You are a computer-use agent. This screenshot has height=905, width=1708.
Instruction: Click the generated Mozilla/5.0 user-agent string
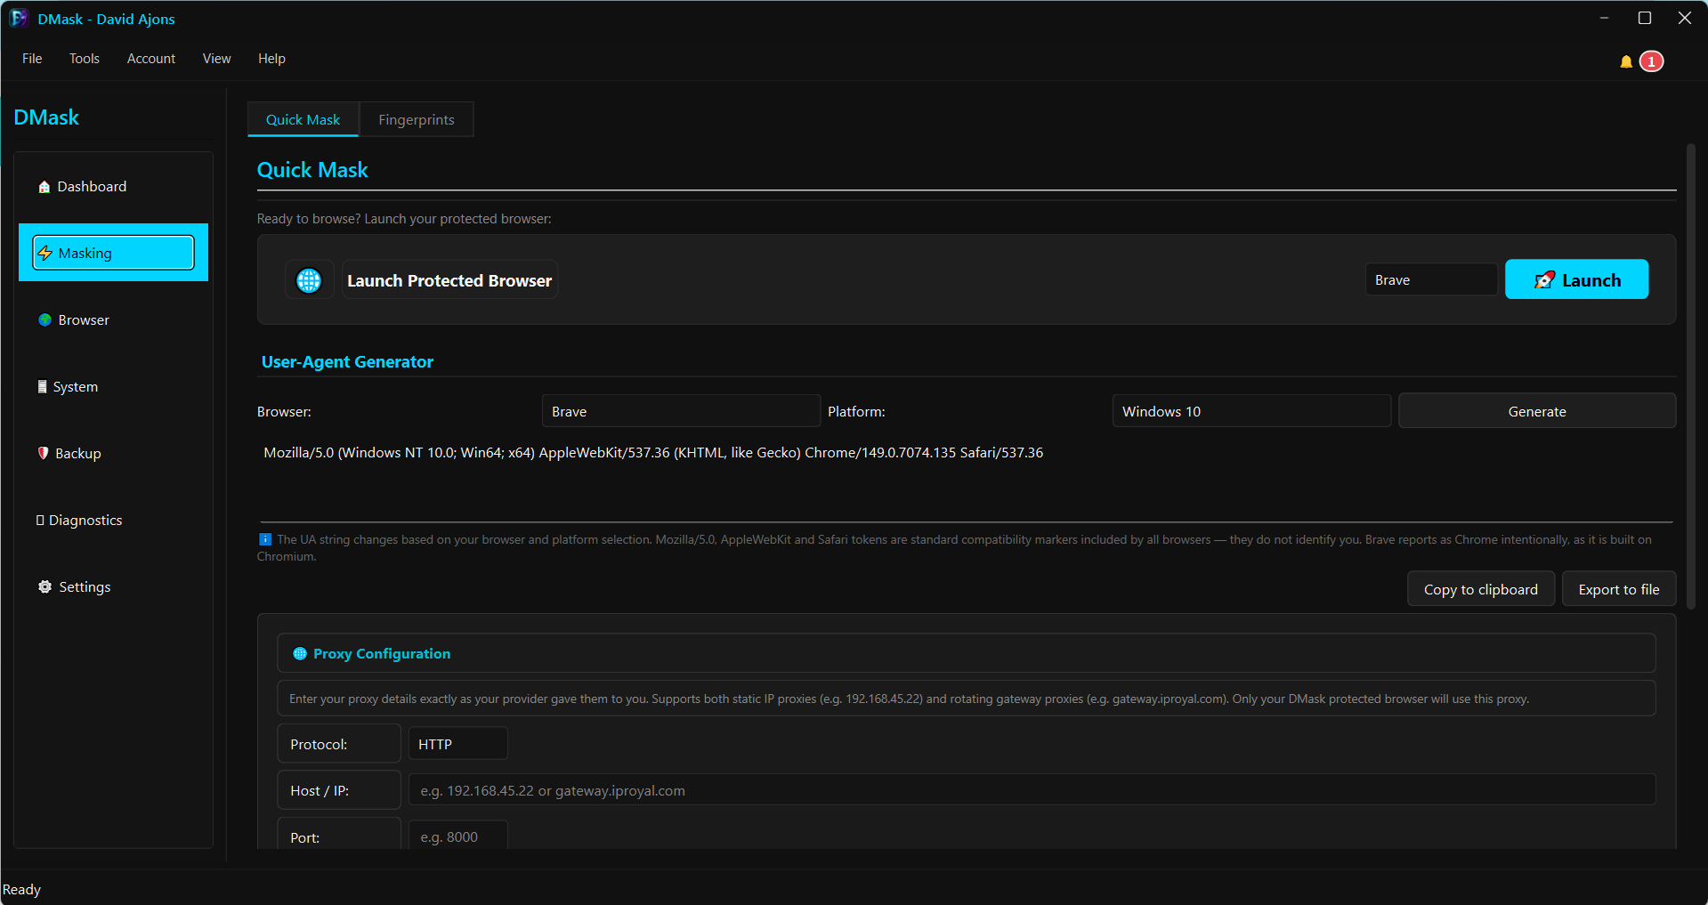pos(653,452)
